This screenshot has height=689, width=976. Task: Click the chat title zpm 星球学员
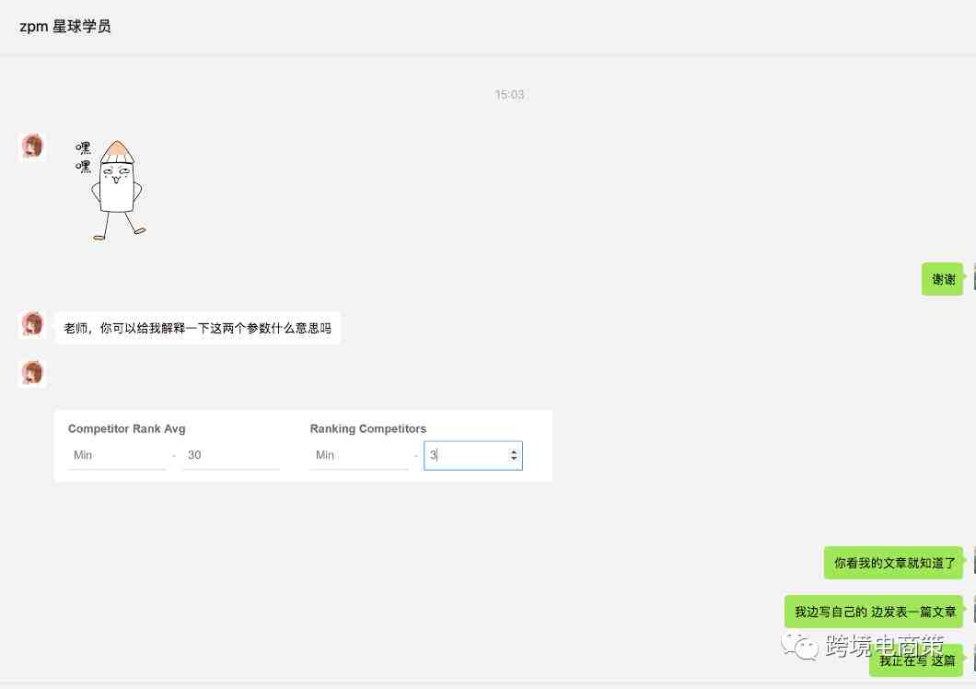pyautogui.click(x=65, y=26)
